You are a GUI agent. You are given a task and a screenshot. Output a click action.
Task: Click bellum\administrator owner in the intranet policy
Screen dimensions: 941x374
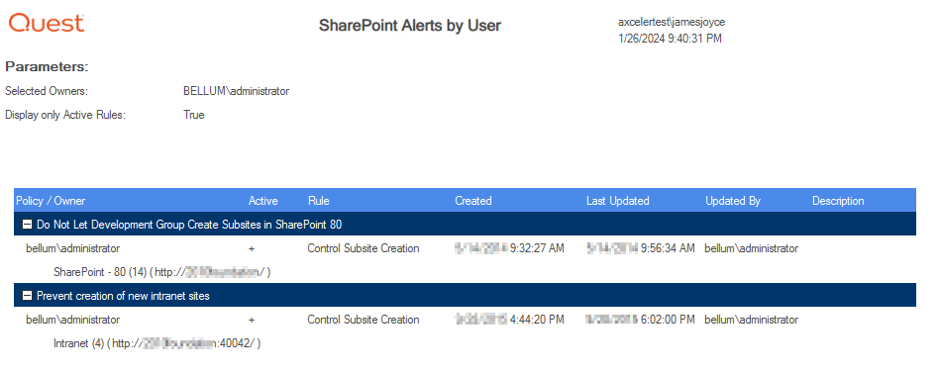(72, 320)
